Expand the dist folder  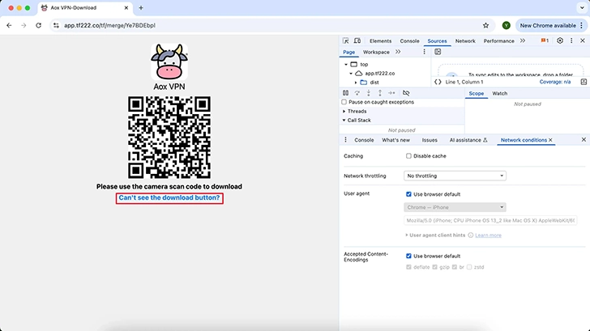click(x=356, y=83)
